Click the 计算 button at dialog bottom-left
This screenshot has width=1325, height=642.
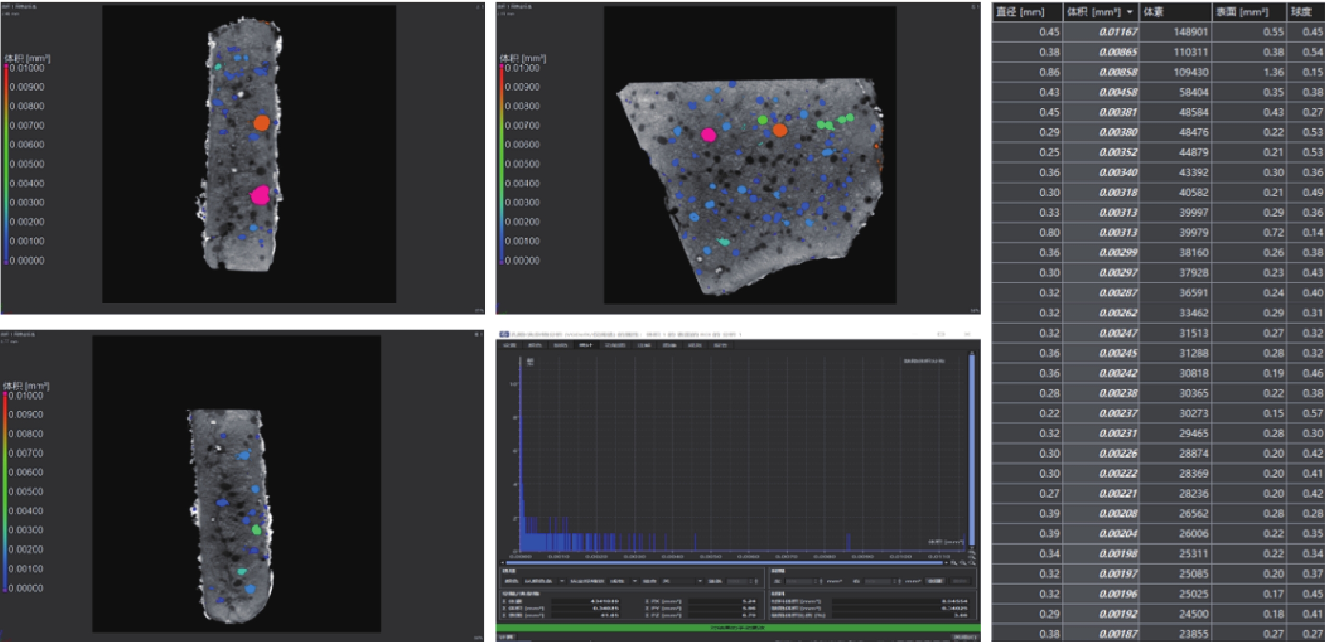[507, 637]
